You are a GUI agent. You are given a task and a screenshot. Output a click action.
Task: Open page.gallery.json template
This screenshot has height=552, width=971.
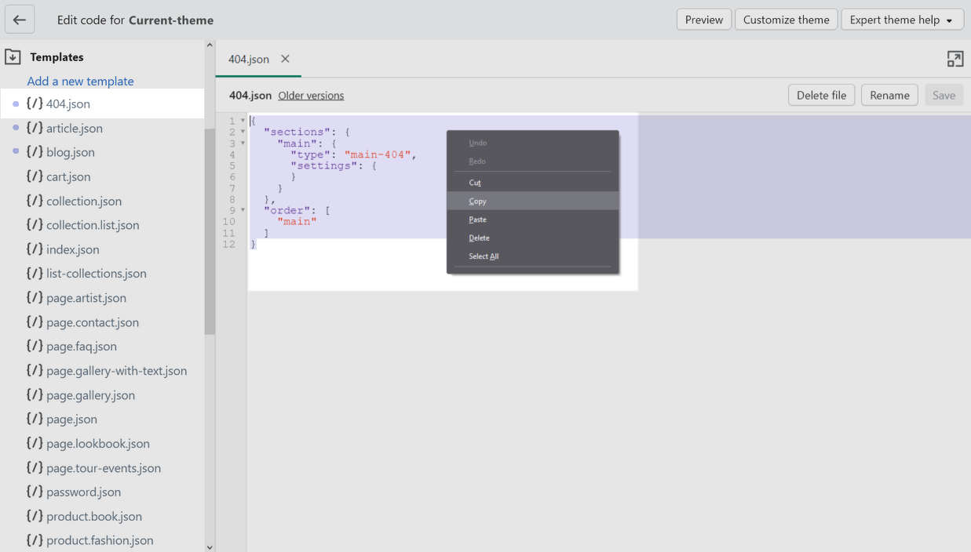pyautogui.click(x=91, y=395)
